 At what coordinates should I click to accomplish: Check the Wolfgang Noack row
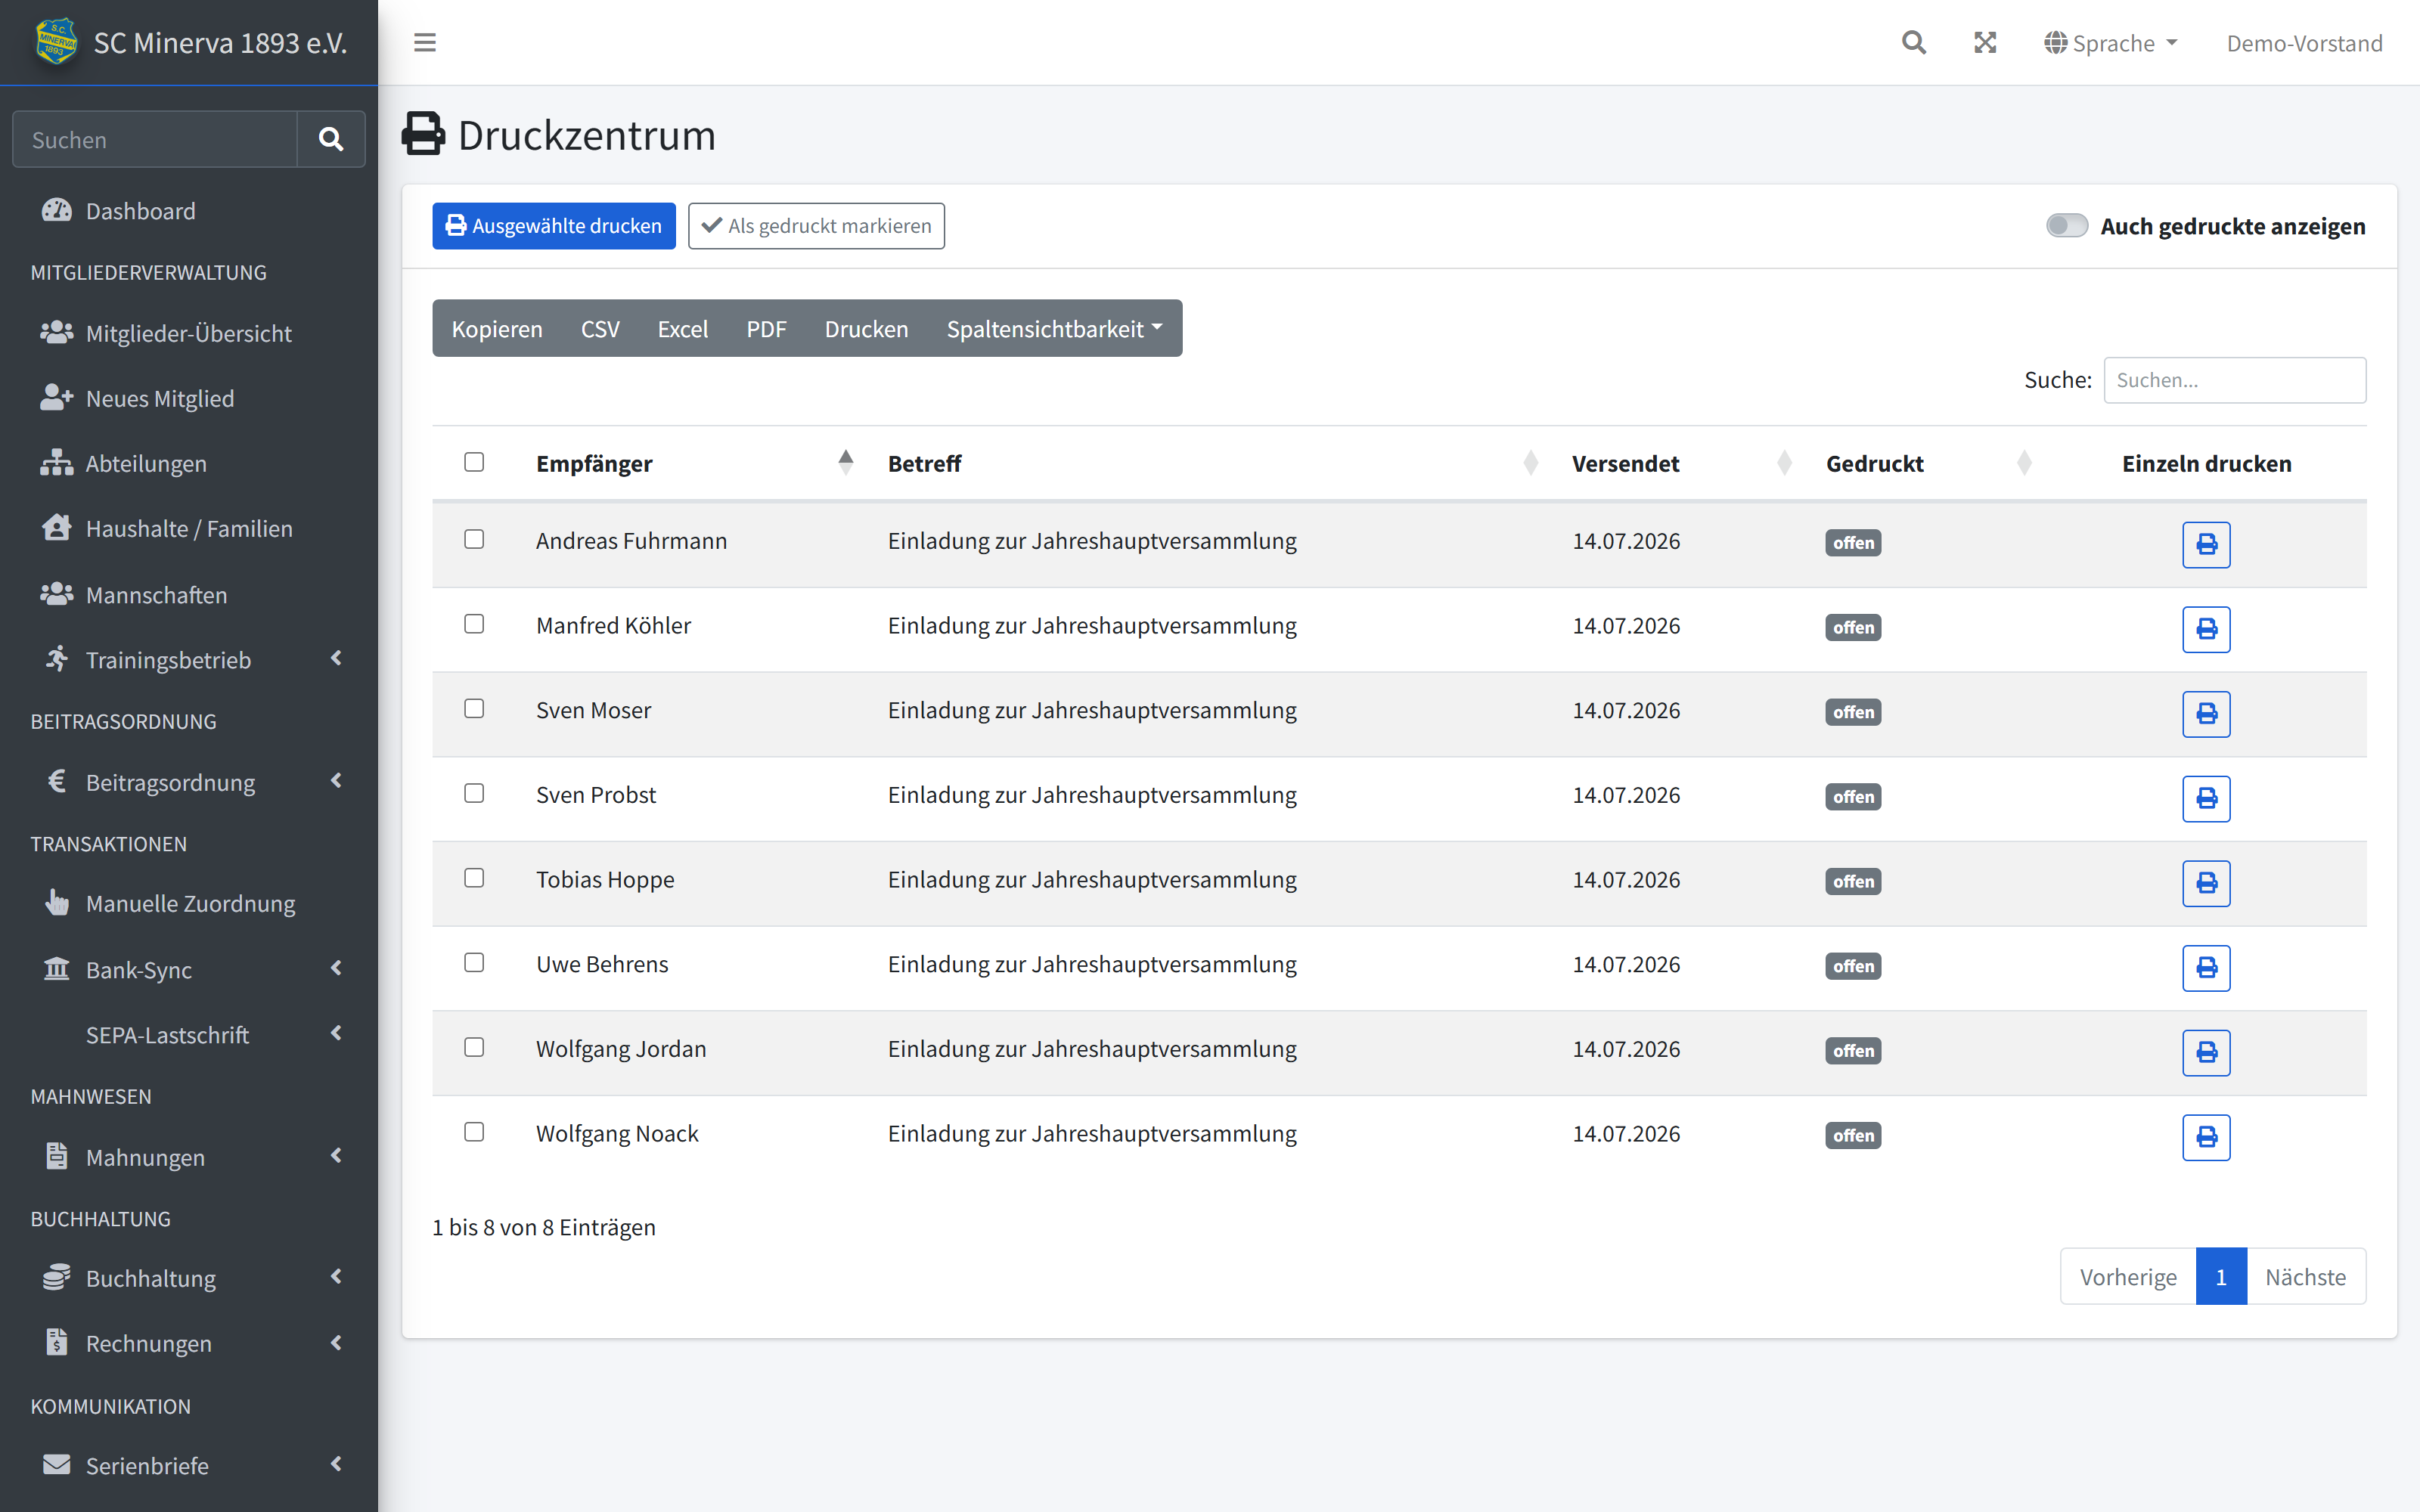tap(474, 1131)
